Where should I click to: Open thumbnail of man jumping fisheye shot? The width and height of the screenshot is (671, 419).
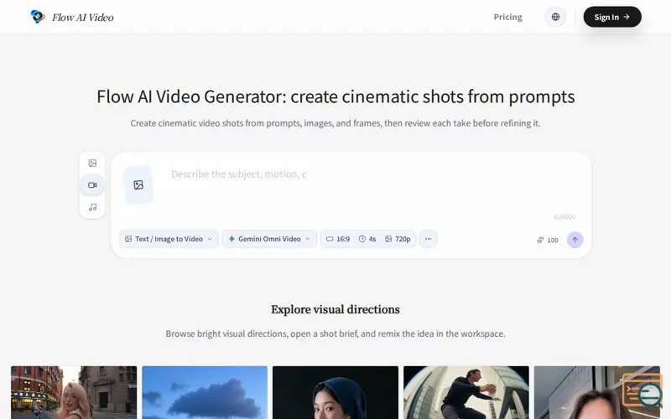pos(466,392)
